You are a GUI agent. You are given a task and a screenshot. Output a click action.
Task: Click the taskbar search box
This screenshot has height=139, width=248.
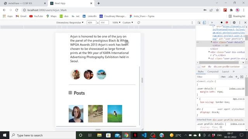coord(43,135)
